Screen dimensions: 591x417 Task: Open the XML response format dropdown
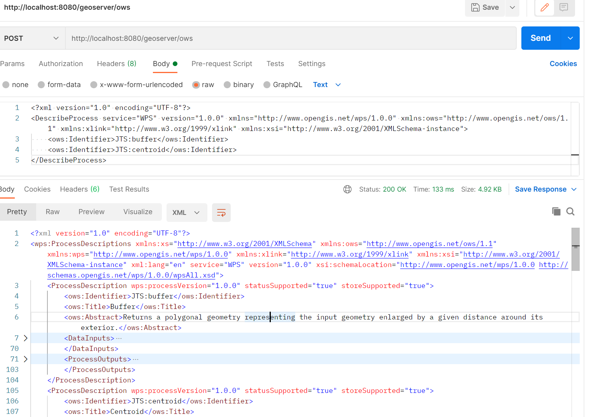[x=186, y=213]
